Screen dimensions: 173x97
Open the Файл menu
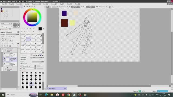point(4,4)
